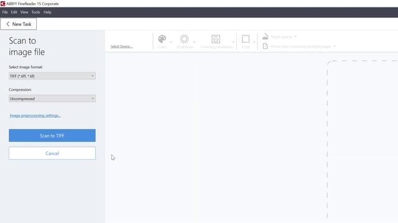Viewport: 398px width, 223px height.
Task: Click the Scanning resolution icon
Action: point(216,39)
